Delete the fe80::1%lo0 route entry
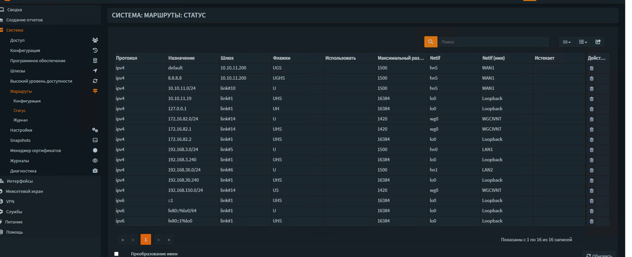 [592, 221]
